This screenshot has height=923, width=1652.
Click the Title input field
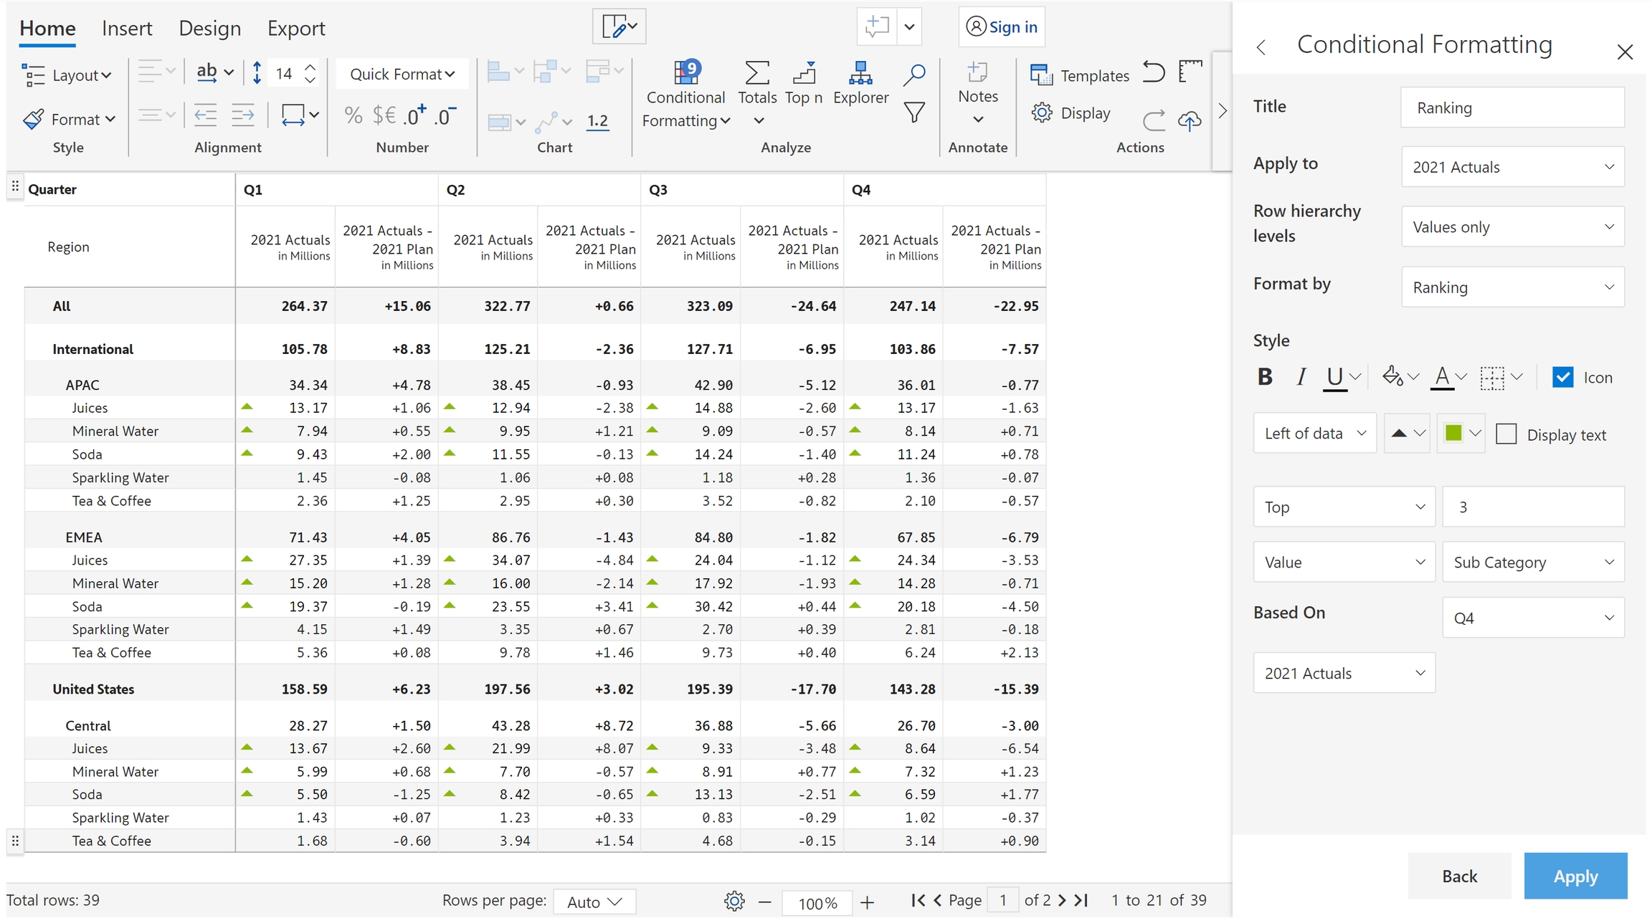[1511, 108]
